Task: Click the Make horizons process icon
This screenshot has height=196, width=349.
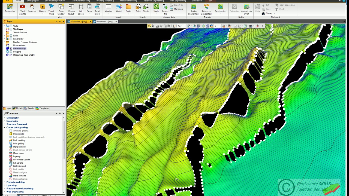Action: tap(11, 147)
